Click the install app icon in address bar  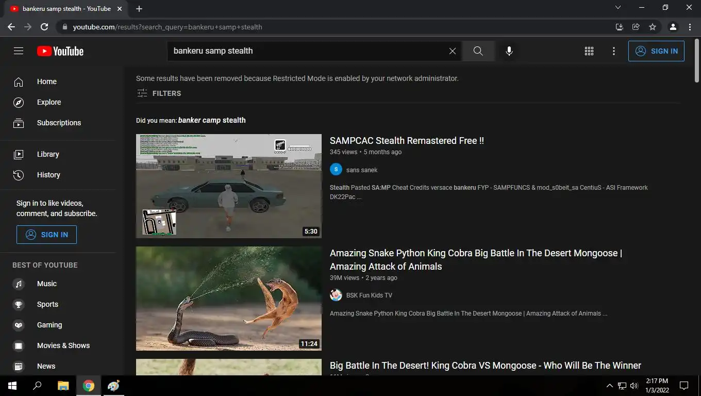[620, 27]
